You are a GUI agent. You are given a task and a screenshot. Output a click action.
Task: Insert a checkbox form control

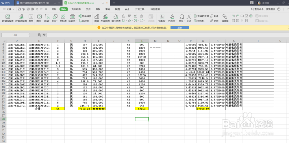pyautogui.click(x=247, y=16)
